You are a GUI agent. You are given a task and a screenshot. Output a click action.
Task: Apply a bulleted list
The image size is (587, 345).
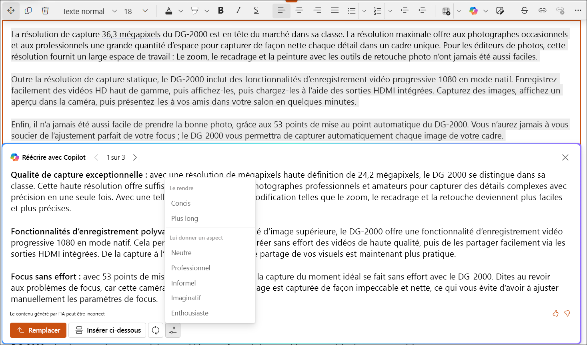[352, 11]
